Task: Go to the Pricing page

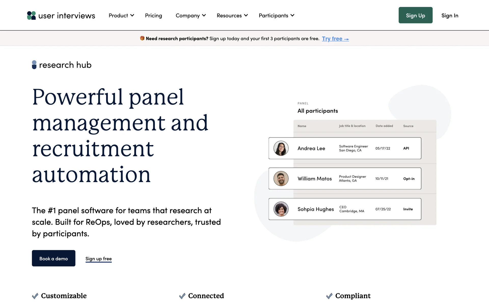Action: (153, 16)
